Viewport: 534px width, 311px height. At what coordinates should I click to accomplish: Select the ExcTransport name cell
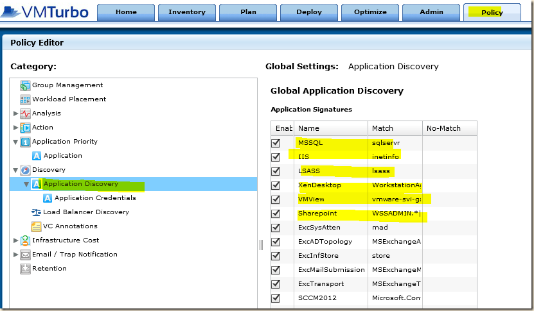tap(331, 284)
